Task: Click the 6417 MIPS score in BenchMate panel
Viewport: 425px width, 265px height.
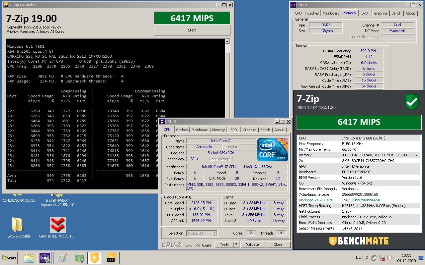Action: pyautogui.click(x=359, y=122)
